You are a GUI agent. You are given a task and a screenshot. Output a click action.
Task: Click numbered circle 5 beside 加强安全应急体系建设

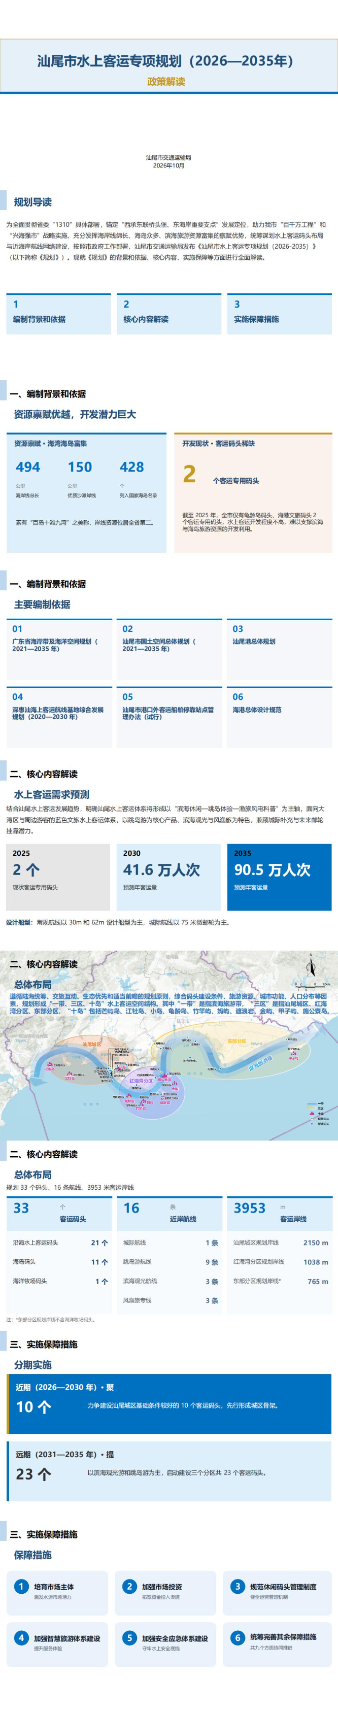coord(129,1637)
